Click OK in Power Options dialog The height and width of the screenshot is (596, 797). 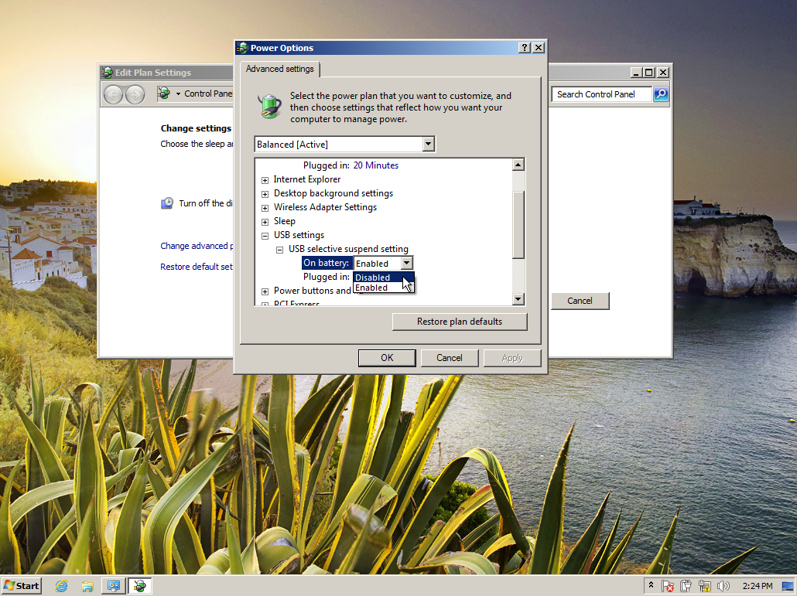pos(387,358)
